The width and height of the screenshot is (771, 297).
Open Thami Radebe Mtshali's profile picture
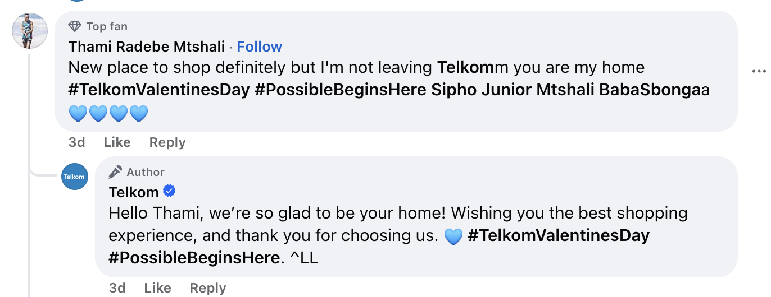pyautogui.click(x=30, y=31)
